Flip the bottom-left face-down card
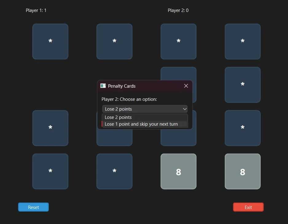Viewport: 288px width, 224px height. click(x=50, y=171)
